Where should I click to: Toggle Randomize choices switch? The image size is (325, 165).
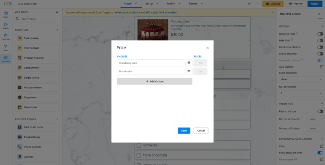[x=320, y=47]
